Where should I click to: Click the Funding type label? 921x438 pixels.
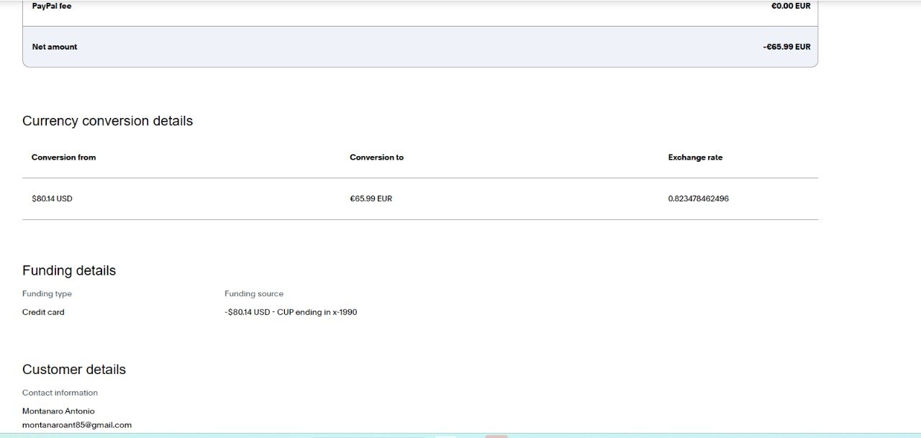[47, 293]
